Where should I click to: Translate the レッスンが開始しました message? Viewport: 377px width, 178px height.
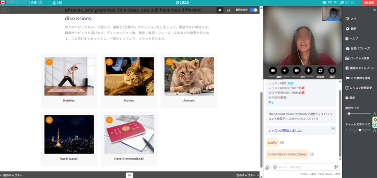coord(333,128)
